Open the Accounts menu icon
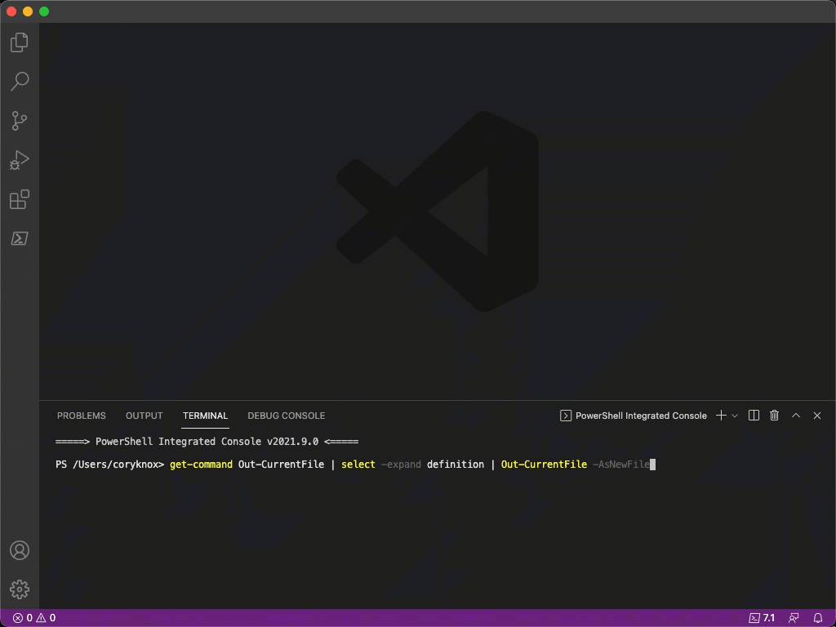Viewport: 836px width, 627px height. [x=20, y=550]
